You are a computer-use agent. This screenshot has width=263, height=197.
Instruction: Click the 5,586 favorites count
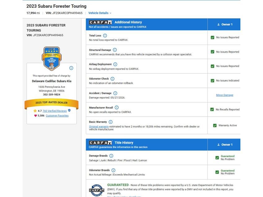click(x=41, y=116)
